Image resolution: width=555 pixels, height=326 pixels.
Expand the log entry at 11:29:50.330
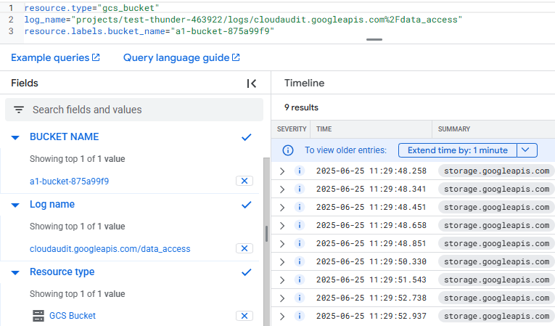pyautogui.click(x=282, y=262)
